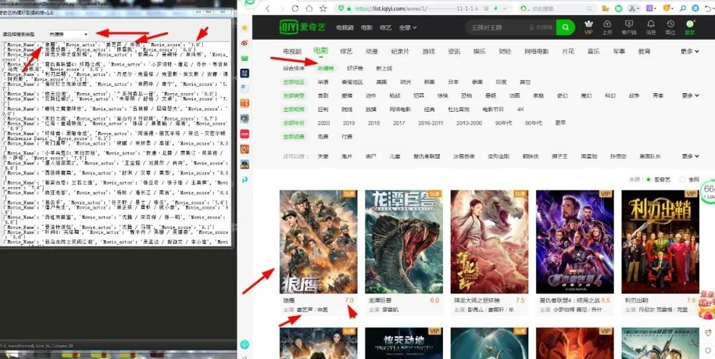715x359 pixels.
Task: Click the iQIYI logo in the header
Action: (302, 27)
